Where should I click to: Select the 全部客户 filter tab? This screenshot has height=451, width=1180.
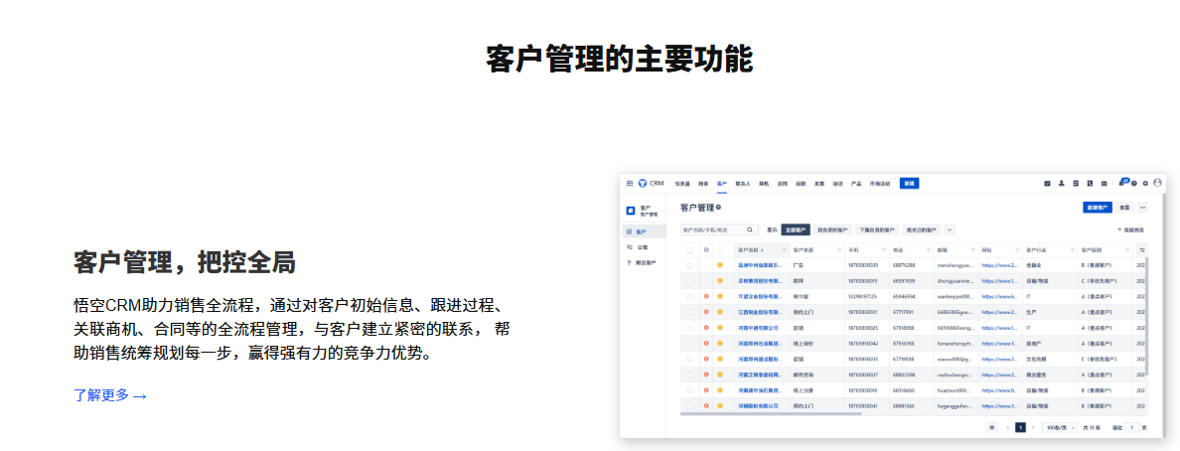coord(796,229)
